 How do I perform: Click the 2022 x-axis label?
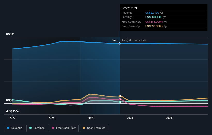click(12, 118)
